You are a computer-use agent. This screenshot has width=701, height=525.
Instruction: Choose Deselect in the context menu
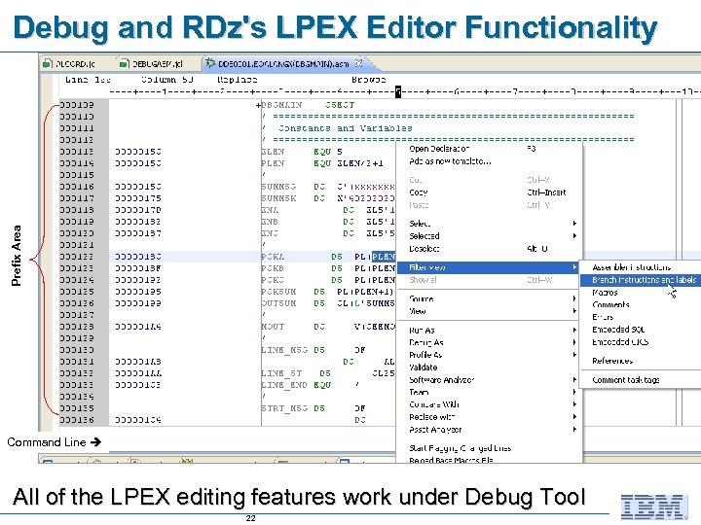click(x=424, y=249)
